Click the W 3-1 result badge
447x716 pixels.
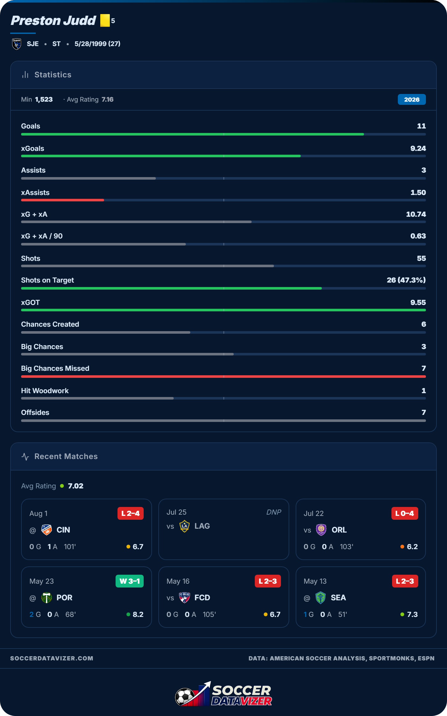click(129, 581)
